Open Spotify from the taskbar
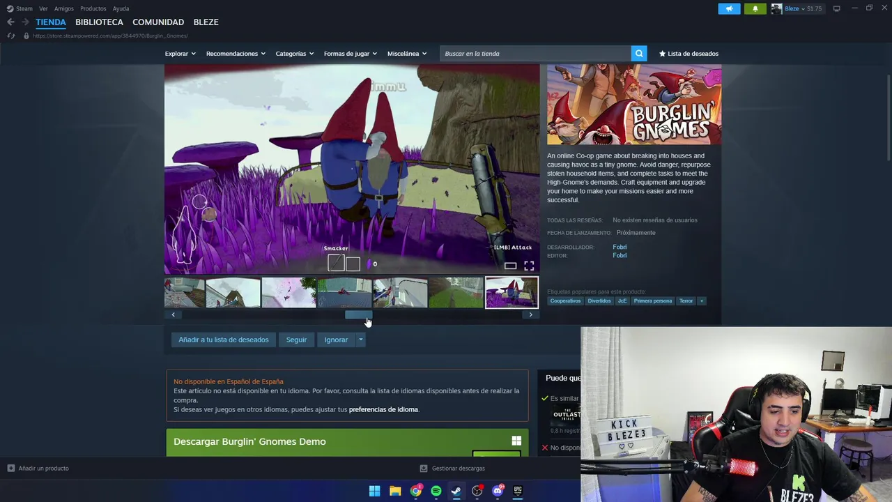Viewport: 892px width, 502px height. click(436, 491)
